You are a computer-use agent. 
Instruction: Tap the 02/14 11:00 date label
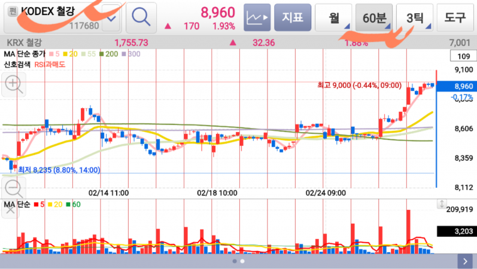click(x=109, y=193)
